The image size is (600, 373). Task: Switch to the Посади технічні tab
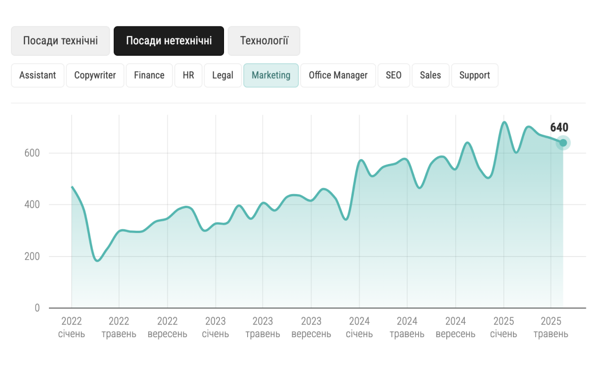point(60,41)
